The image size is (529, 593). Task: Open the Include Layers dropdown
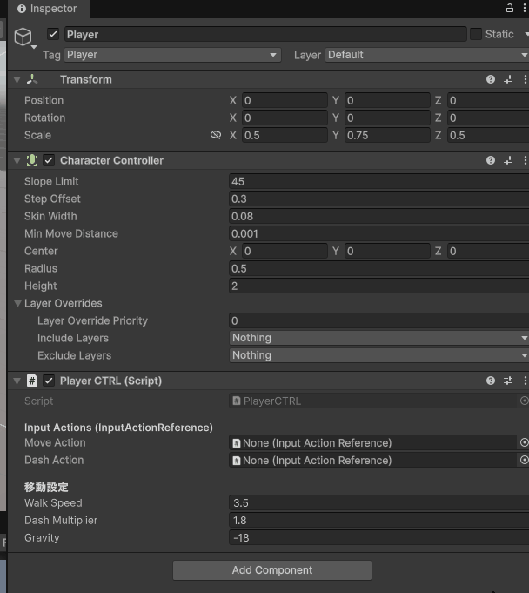point(378,338)
